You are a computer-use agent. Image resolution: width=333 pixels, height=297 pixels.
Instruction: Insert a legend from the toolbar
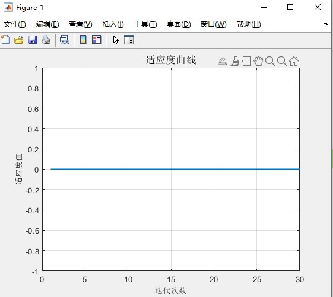(x=97, y=40)
